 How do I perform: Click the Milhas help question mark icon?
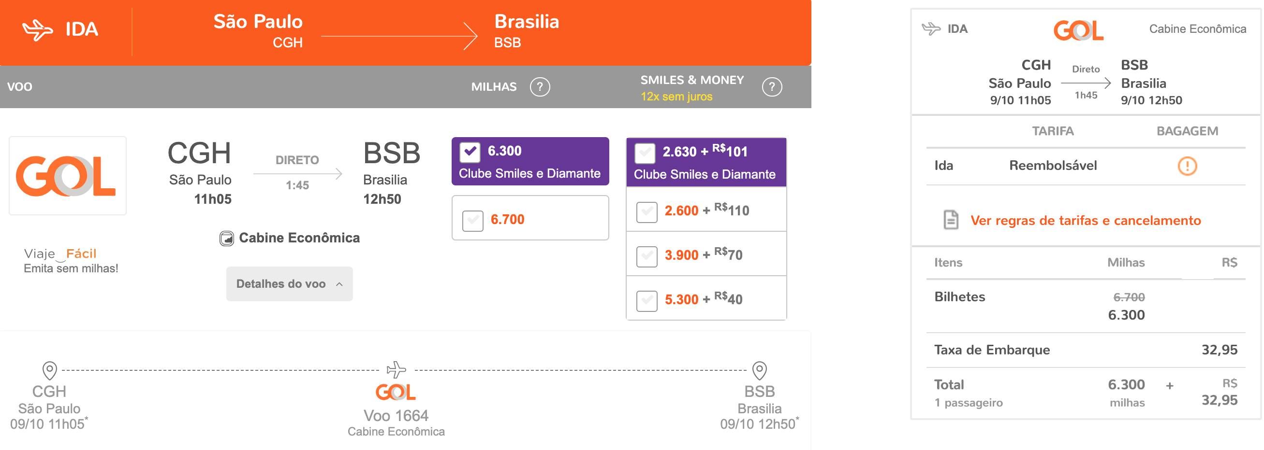point(540,87)
